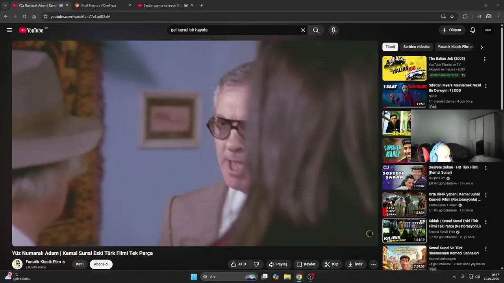Show hidden system tray icons
This screenshot has width=504, height=283.
pyautogui.click(x=455, y=277)
